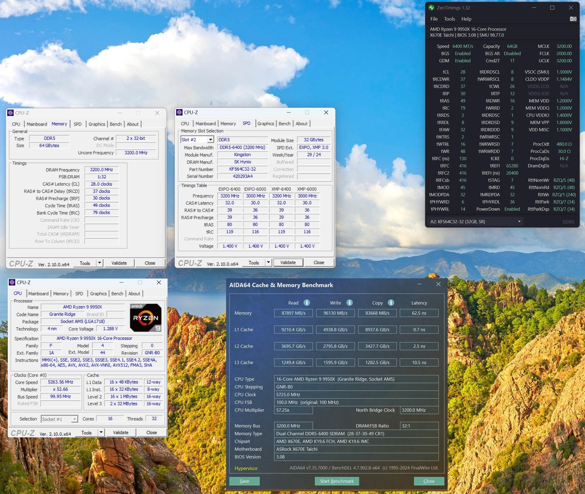Click the Serial Number field 420293A4
Screen dimensions: 585x494
242,176
